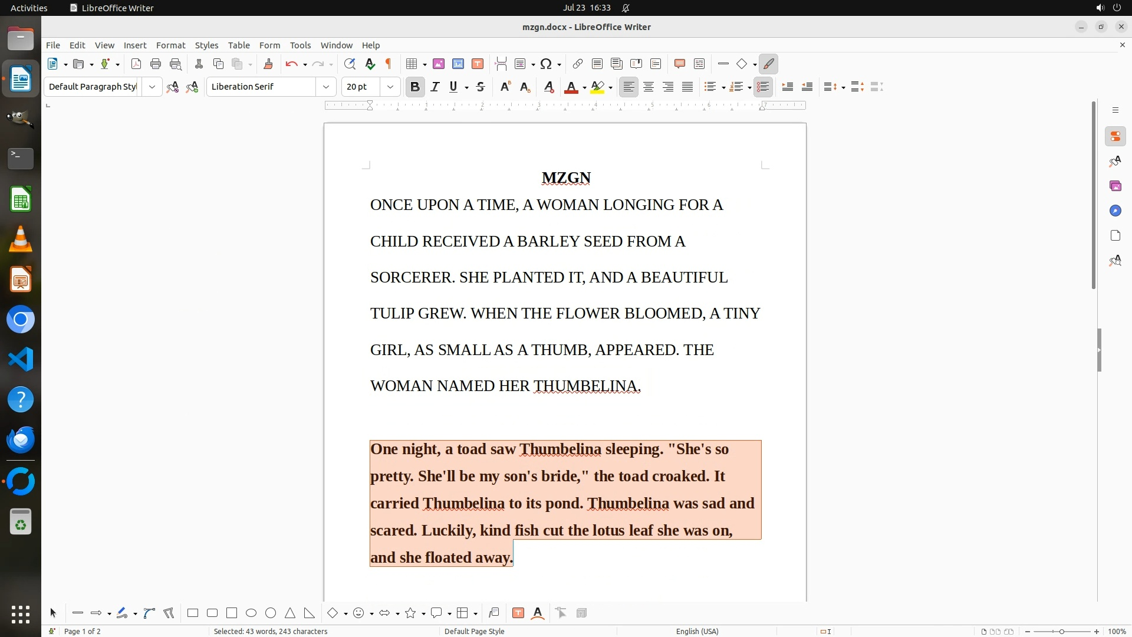Open the Tools menu

300,45
